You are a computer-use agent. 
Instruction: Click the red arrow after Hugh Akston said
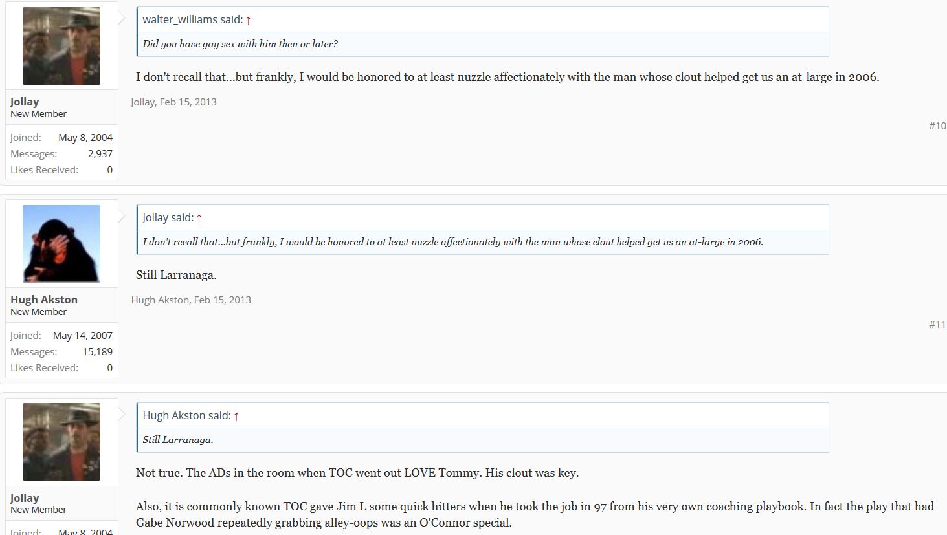236,416
